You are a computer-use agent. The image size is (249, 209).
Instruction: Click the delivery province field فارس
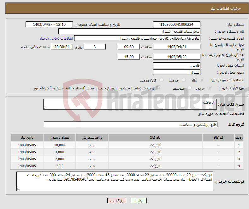pyautogui.click(x=177, y=65)
